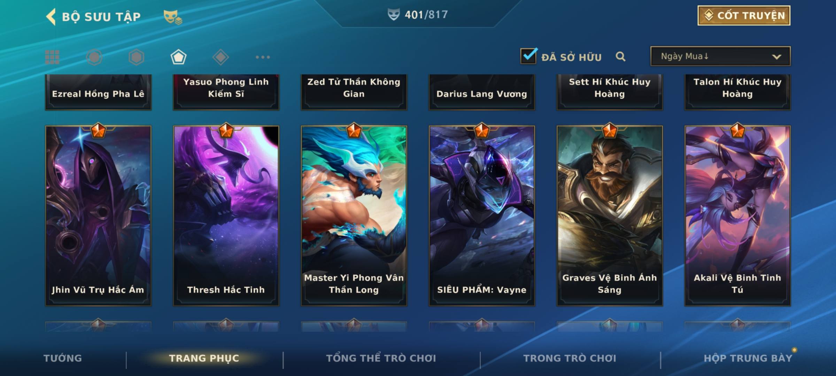Filter by the circular rarity badge icon
This screenshot has height=376, width=836.
coord(94,57)
